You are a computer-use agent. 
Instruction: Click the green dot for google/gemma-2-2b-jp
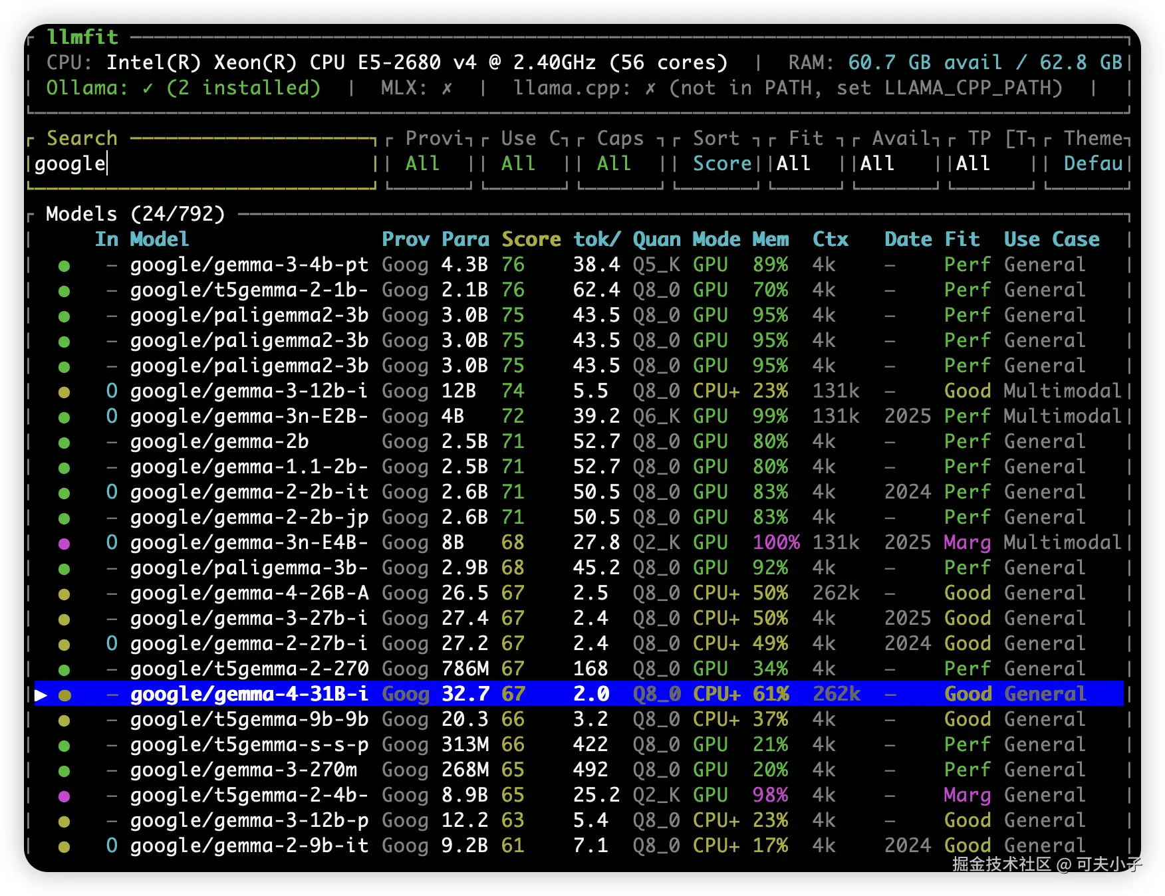64,518
